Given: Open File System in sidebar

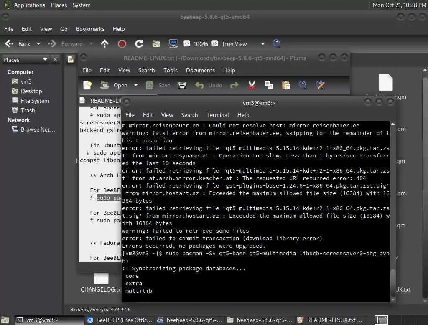Looking at the screenshot, I should point(35,101).
